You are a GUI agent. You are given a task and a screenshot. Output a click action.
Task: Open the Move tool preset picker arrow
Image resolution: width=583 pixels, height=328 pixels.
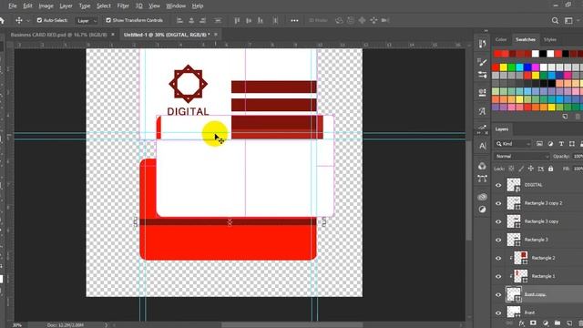28,21
